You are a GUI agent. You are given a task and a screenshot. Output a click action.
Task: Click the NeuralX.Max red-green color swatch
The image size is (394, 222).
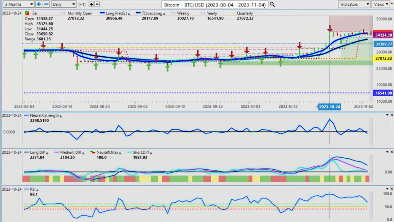(x=92, y=152)
